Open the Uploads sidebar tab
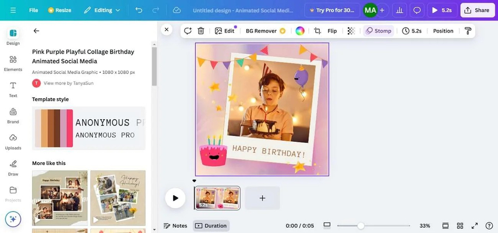Image resolution: width=498 pixels, height=233 pixels. pos(13,142)
